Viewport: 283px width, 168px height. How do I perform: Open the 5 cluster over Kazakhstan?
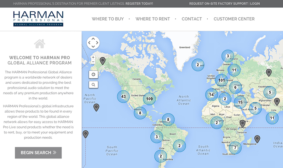coord(270,92)
